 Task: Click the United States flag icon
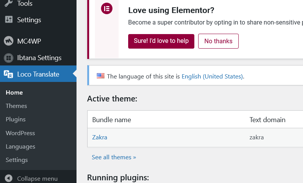click(101, 76)
